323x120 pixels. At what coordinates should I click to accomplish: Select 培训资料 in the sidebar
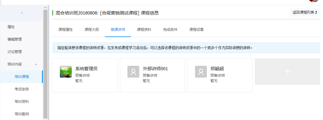pyautogui.click(x=22, y=102)
